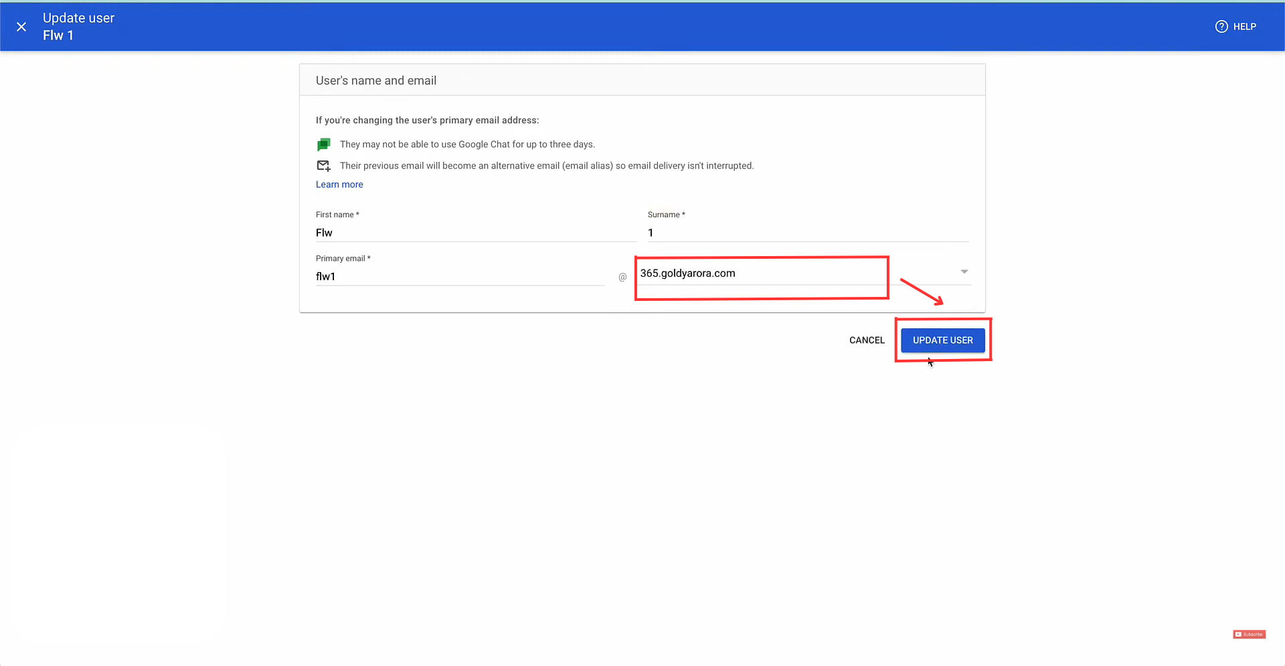This screenshot has height=666, width=1285.
Task: Click the question mark help icon
Action: coord(1221,27)
